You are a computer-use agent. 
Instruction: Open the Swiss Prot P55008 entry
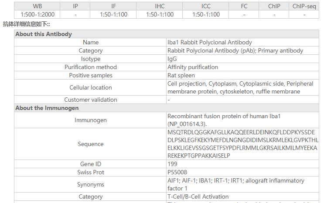click(x=177, y=172)
